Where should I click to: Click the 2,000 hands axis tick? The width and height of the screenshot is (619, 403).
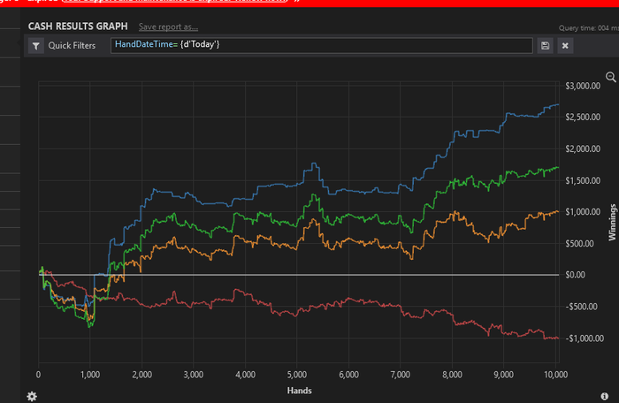click(x=141, y=375)
